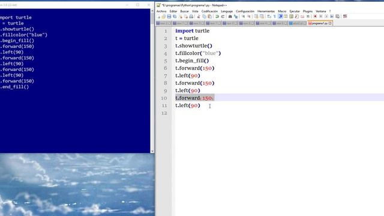Click scroll up arrow in console window
384x216 pixels.
[x=152, y=11]
